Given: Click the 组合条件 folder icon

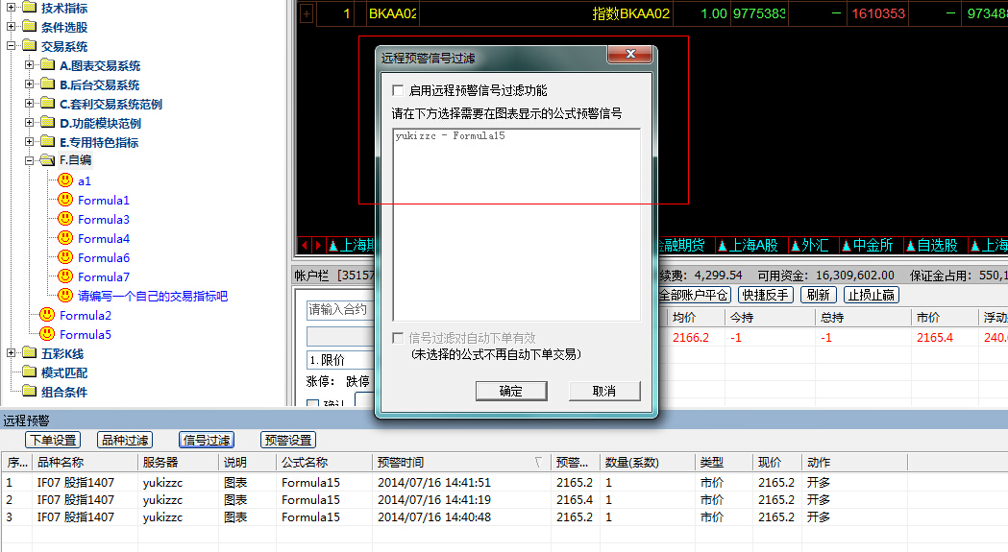Looking at the screenshot, I should tap(29, 392).
